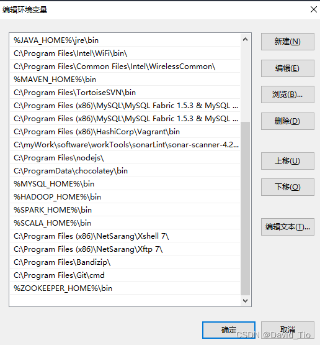Select the %JAVA_HOME%\jre\bin entry
Viewport: 320px width, 345px height.
125,40
